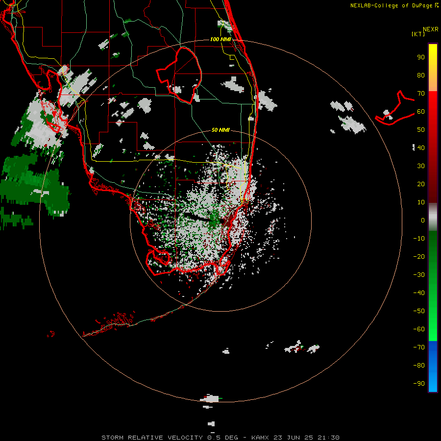Click the -20 knot scale label

click(419, 256)
